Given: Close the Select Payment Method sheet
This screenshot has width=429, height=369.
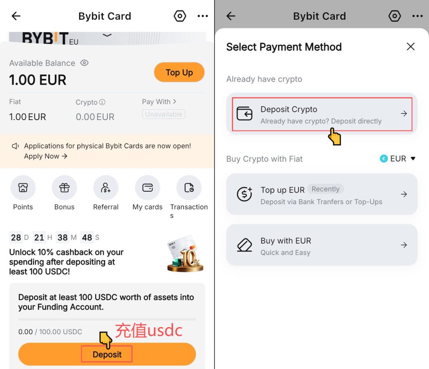Looking at the screenshot, I should (411, 47).
